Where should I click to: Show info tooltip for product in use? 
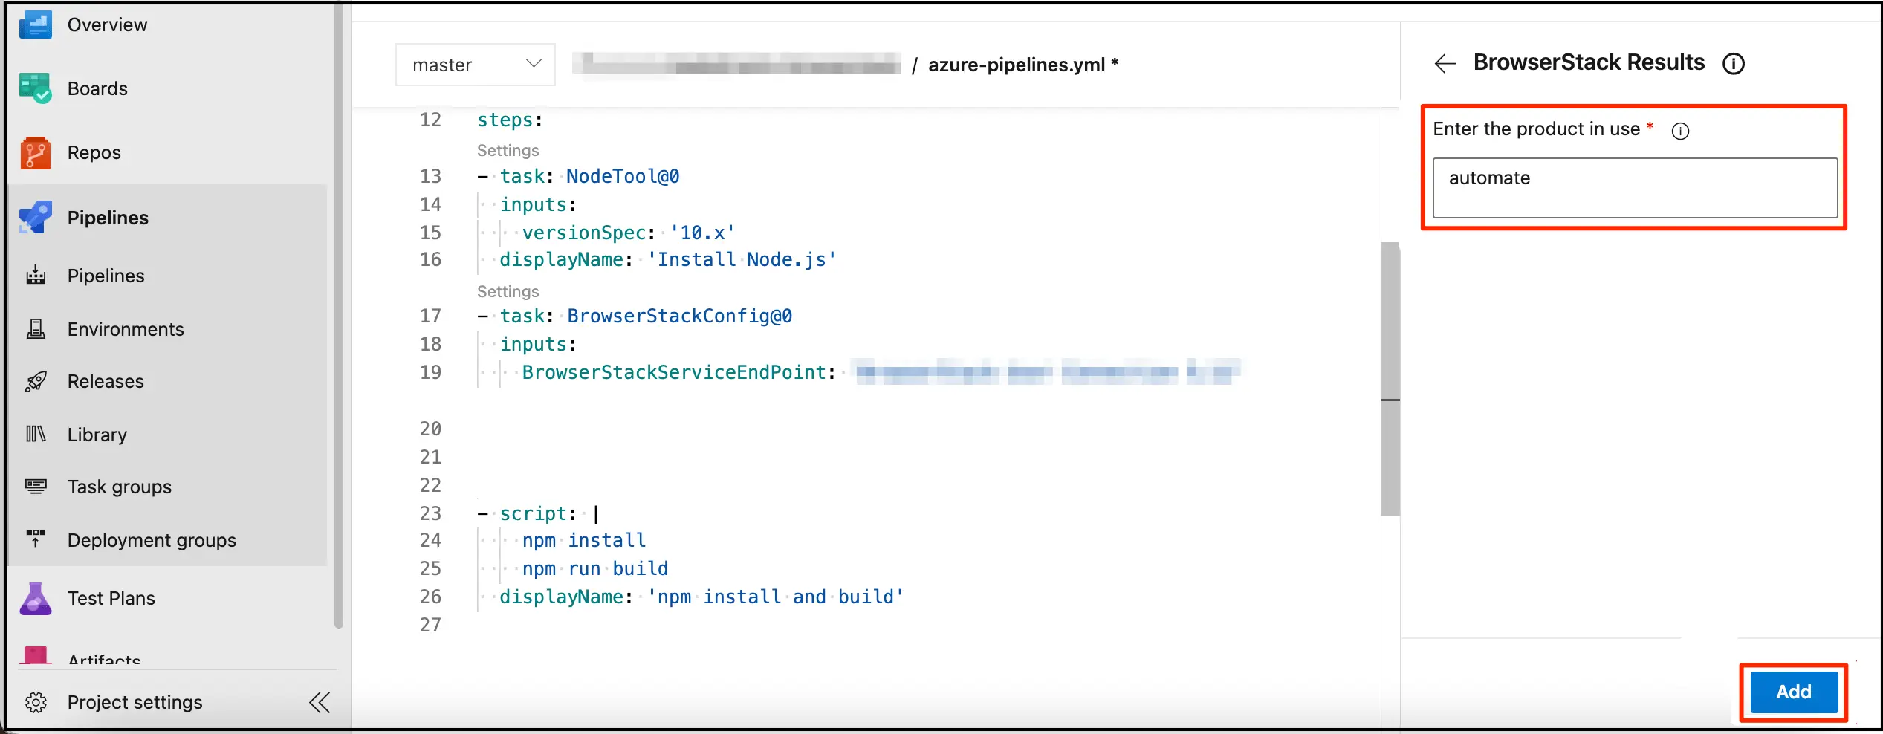click(1679, 131)
